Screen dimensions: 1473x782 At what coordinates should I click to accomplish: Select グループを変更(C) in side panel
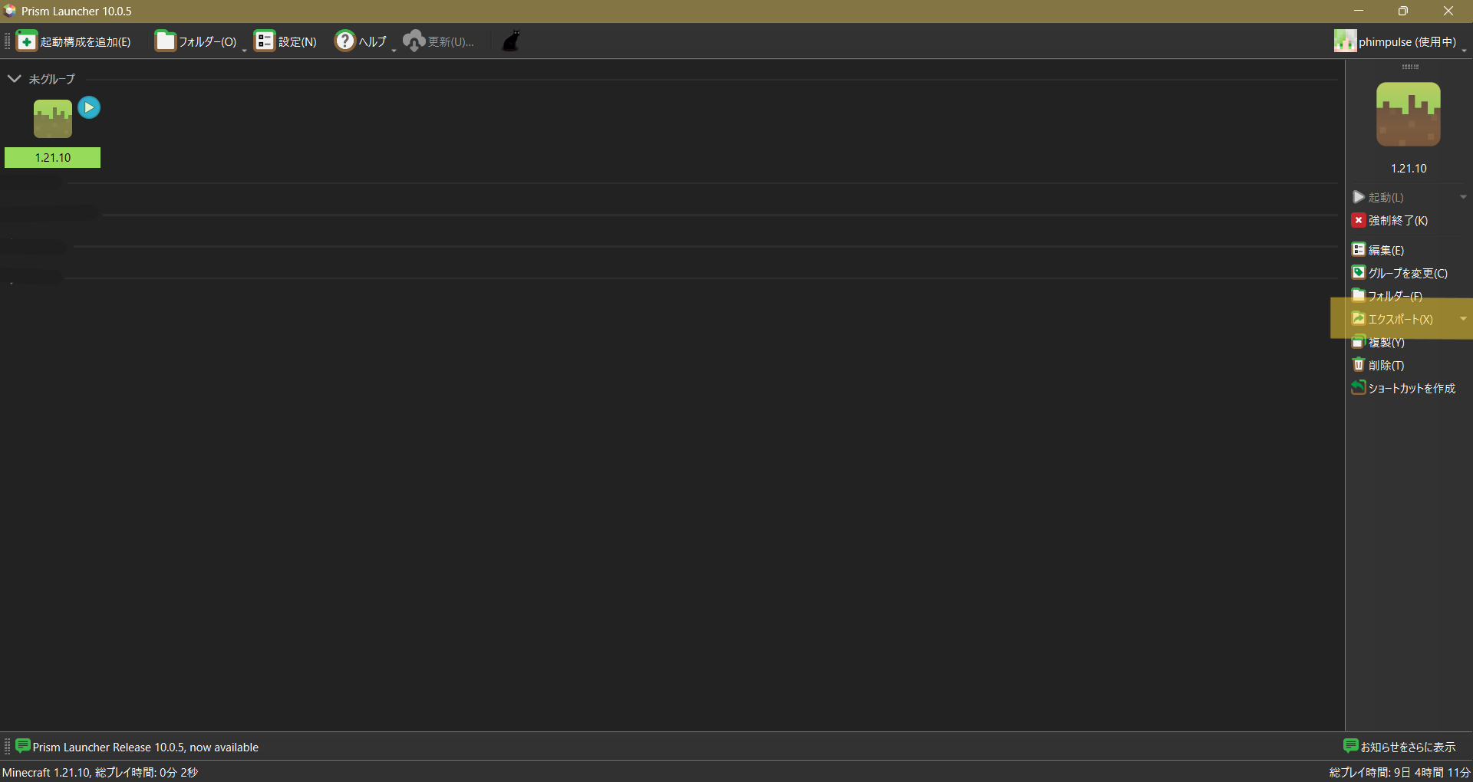1407,273
